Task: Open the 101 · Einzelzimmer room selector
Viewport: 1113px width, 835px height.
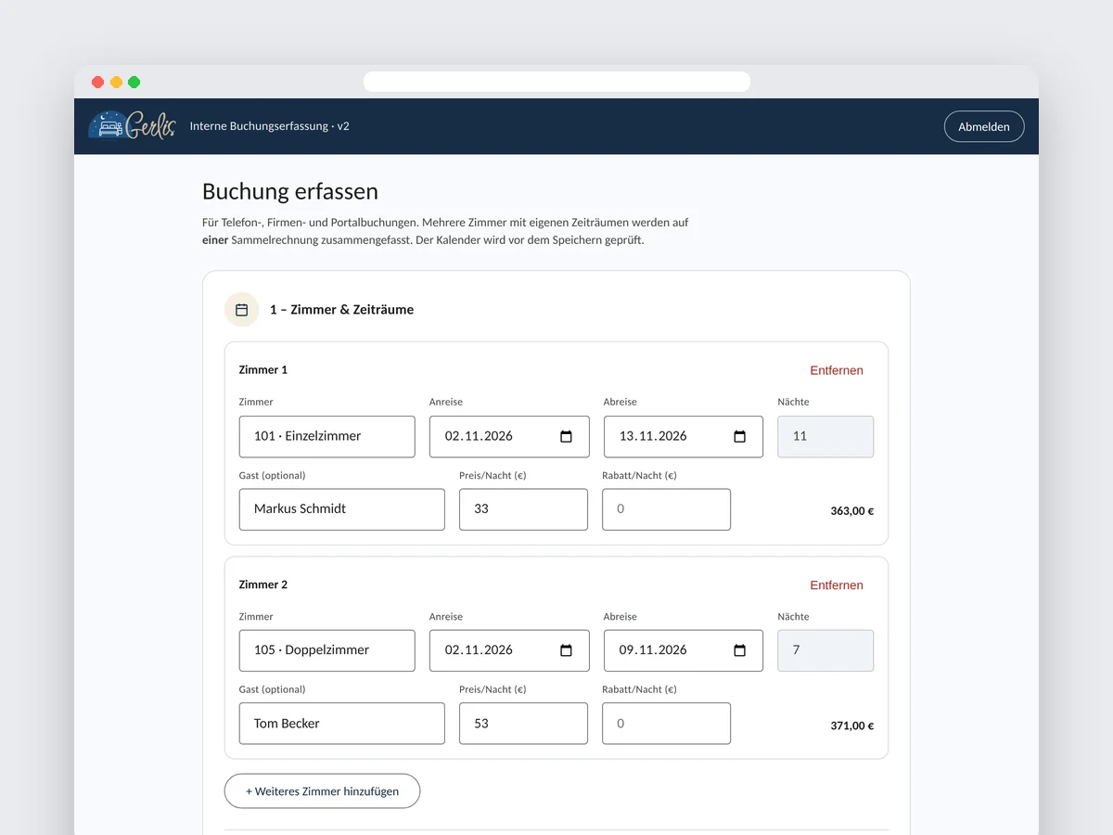Action: coord(326,437)
